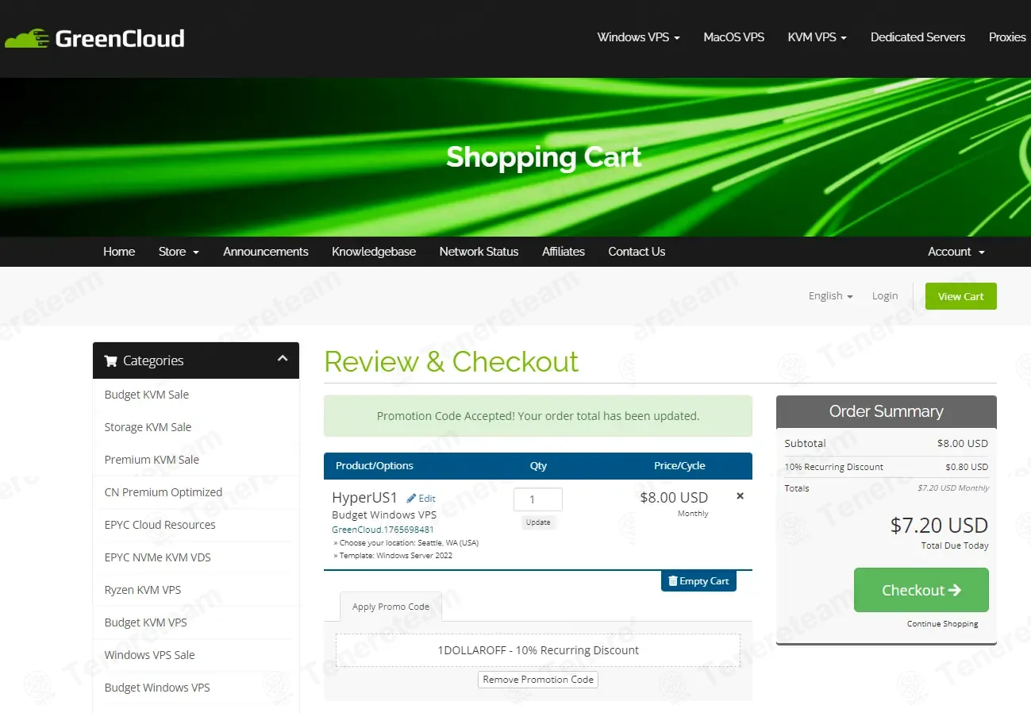Click the quantity input field
1031x713 pixels.
click(x=538, y=499)
